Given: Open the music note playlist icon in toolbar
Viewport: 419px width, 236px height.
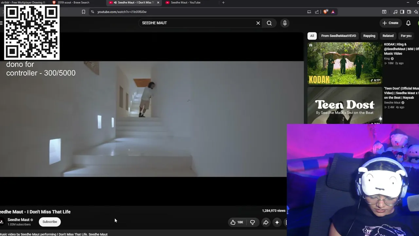Looking at the screenshot, I should 395,12.
